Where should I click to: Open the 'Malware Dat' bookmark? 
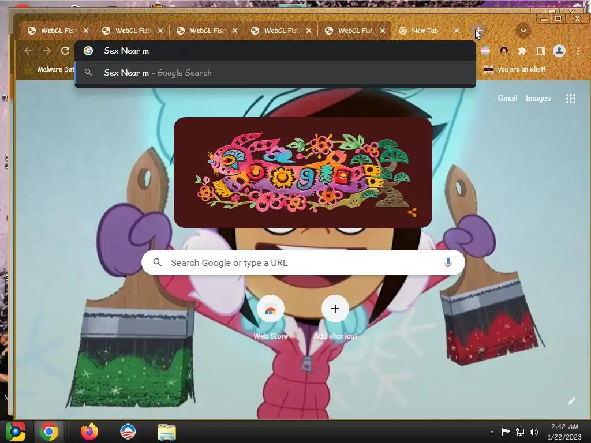click(x=49, y=69)
